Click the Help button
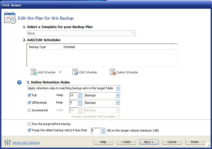212x149 pixels. (x=103, y=142)
